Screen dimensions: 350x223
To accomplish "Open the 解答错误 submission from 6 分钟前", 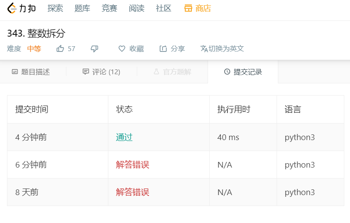I will 132,165.
